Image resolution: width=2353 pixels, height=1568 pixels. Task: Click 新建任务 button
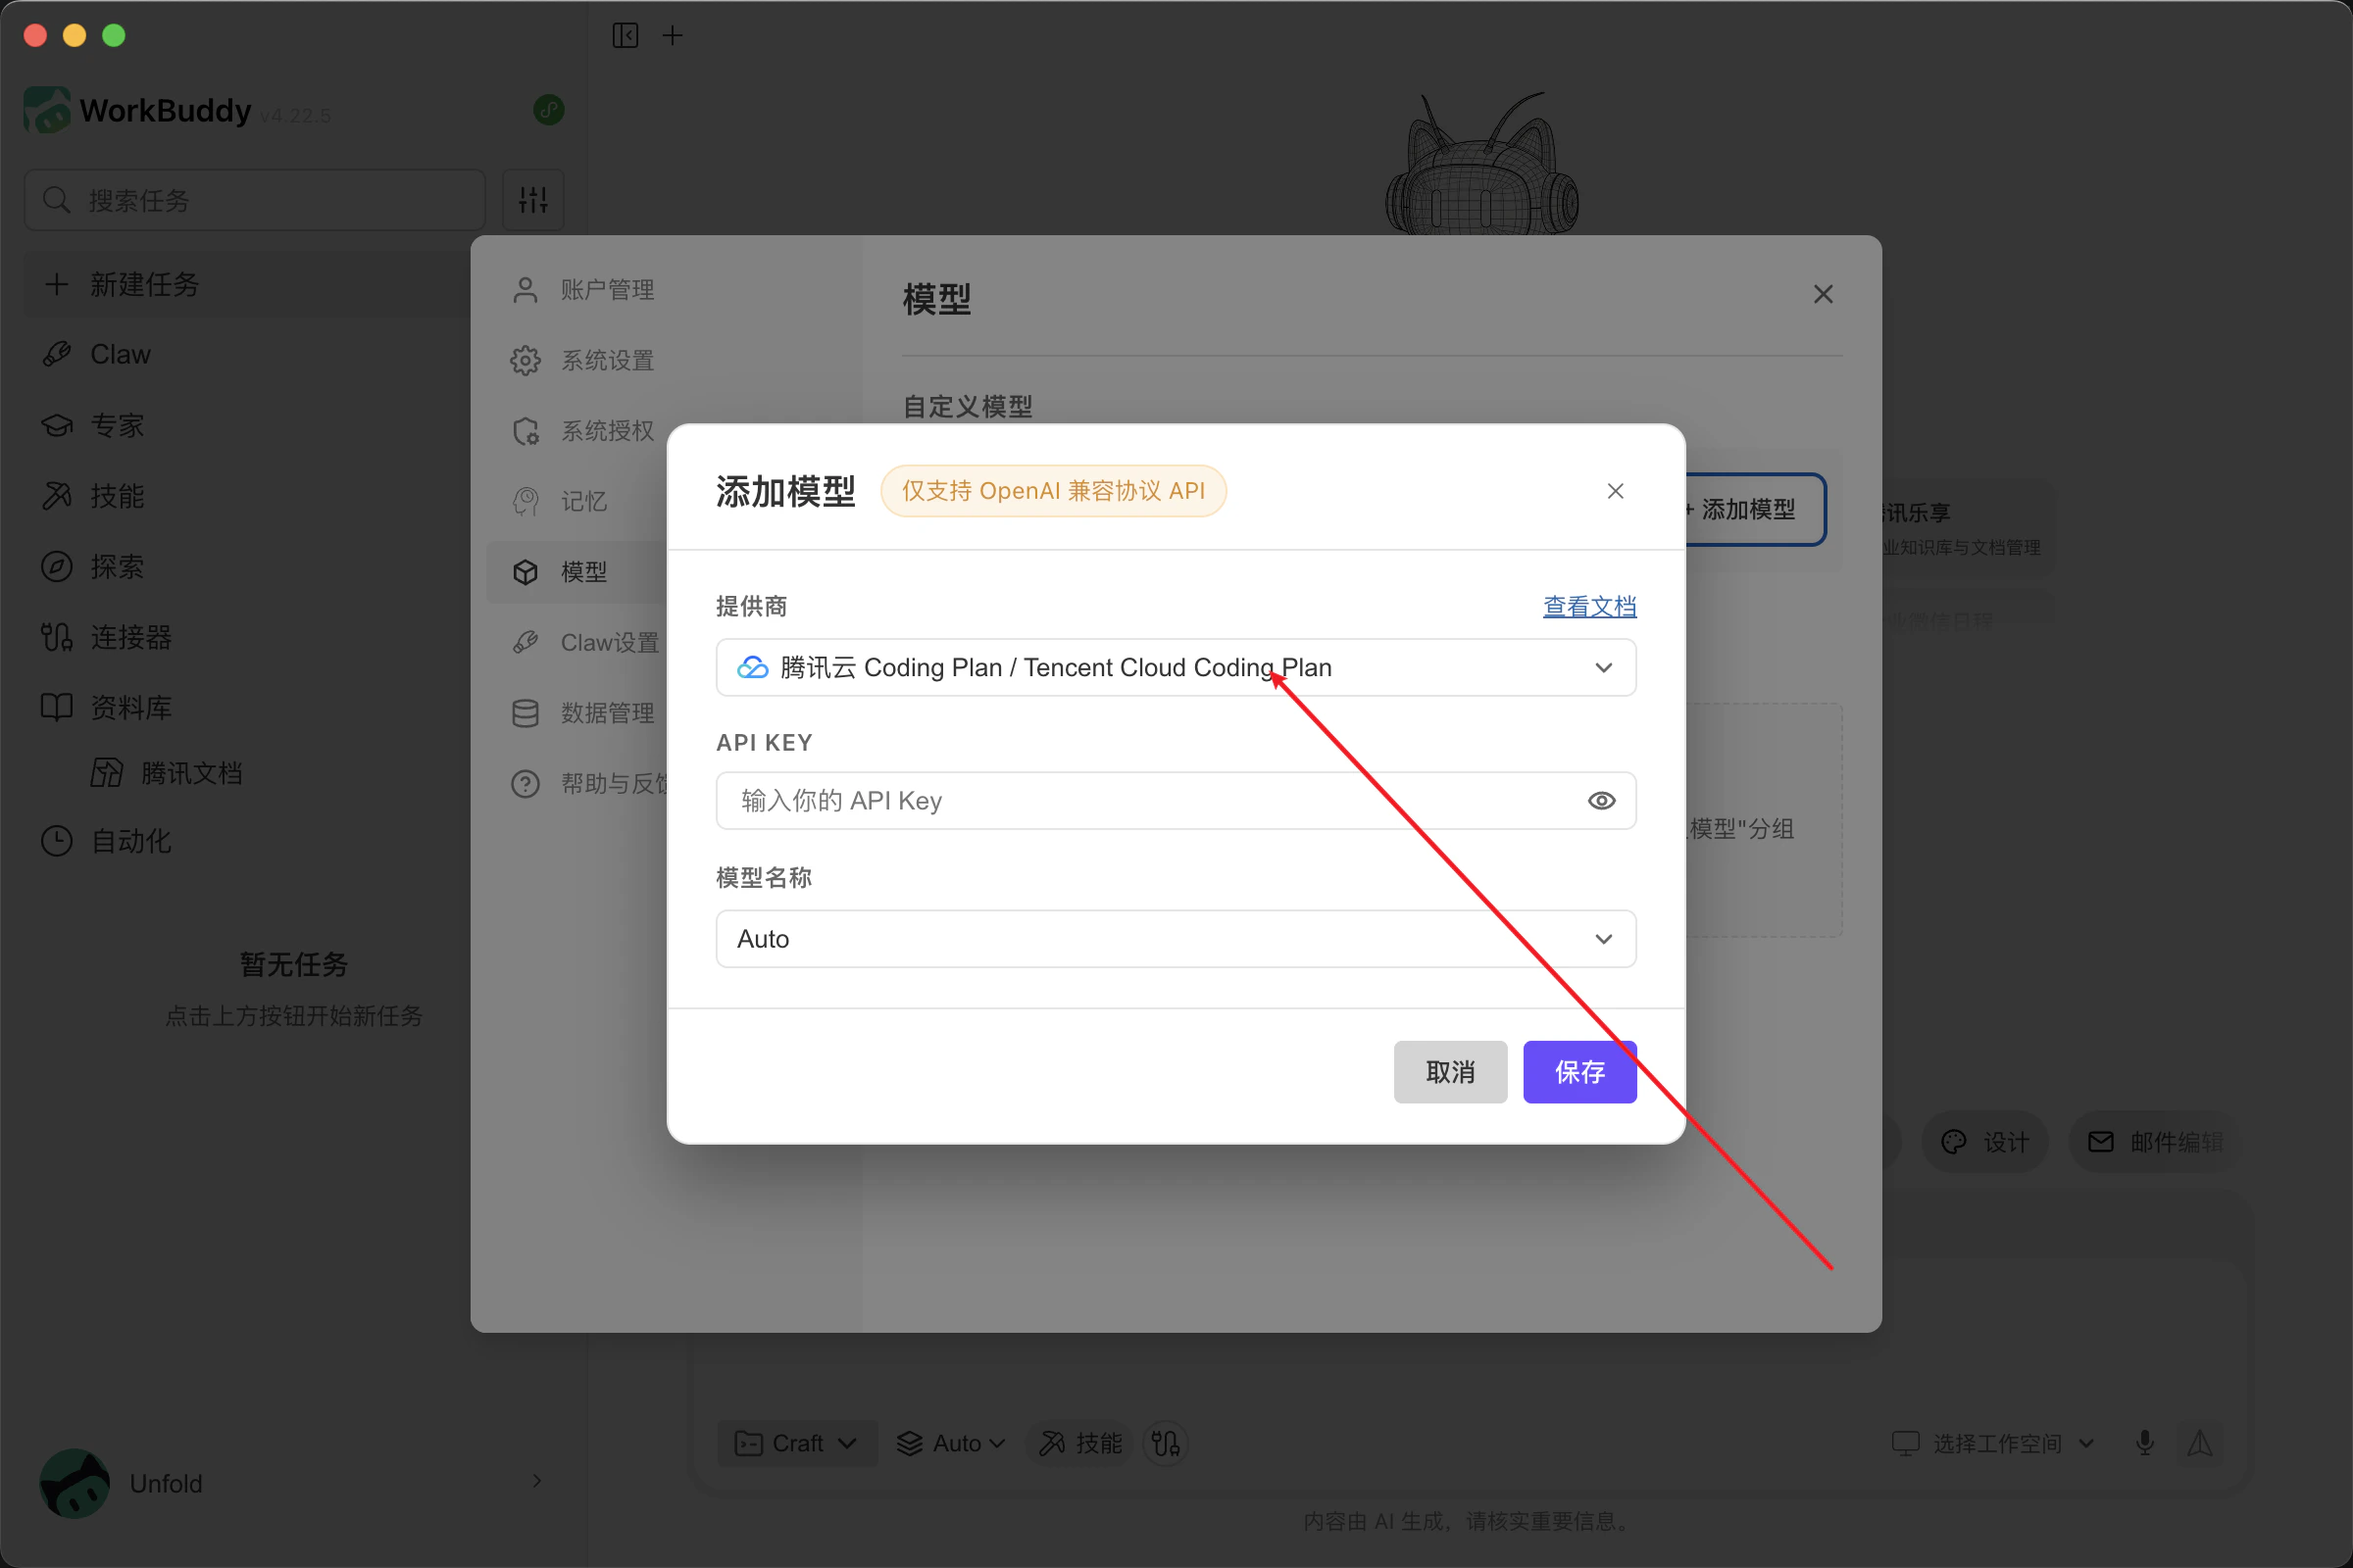[x=248, y=284]
